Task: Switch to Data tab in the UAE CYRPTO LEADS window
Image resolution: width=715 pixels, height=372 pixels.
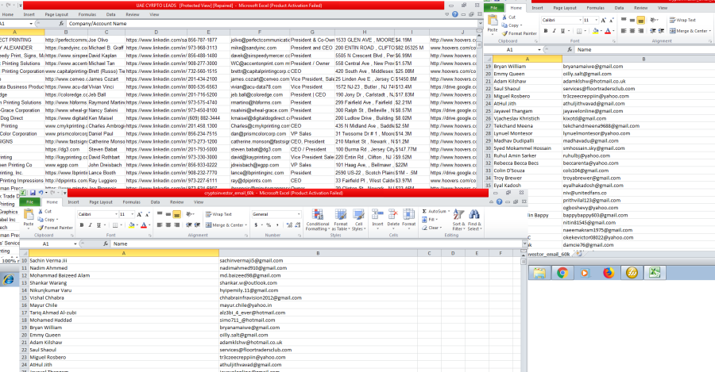Action: (x=110, y=14)
